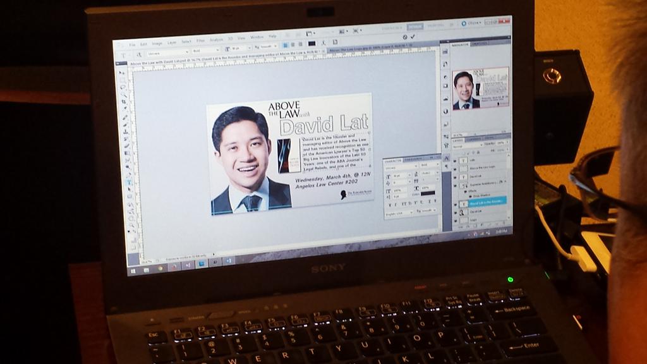Switch to Above The Law Logo document tab
647x364 pixels.
[370, 47]
